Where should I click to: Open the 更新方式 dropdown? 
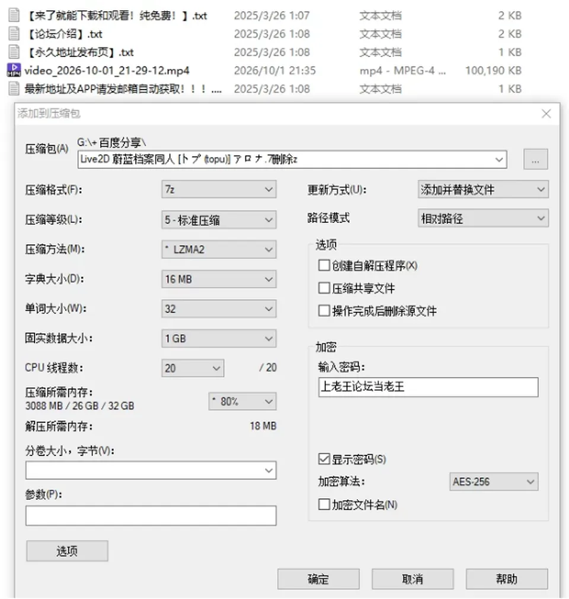point(483,189)
